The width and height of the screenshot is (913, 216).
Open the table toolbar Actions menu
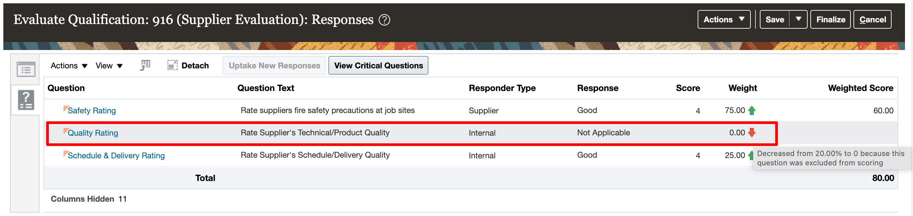pos(69,66)
